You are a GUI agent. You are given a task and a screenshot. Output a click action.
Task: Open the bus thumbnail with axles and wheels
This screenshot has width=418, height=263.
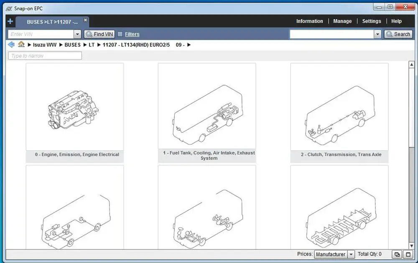75,207
